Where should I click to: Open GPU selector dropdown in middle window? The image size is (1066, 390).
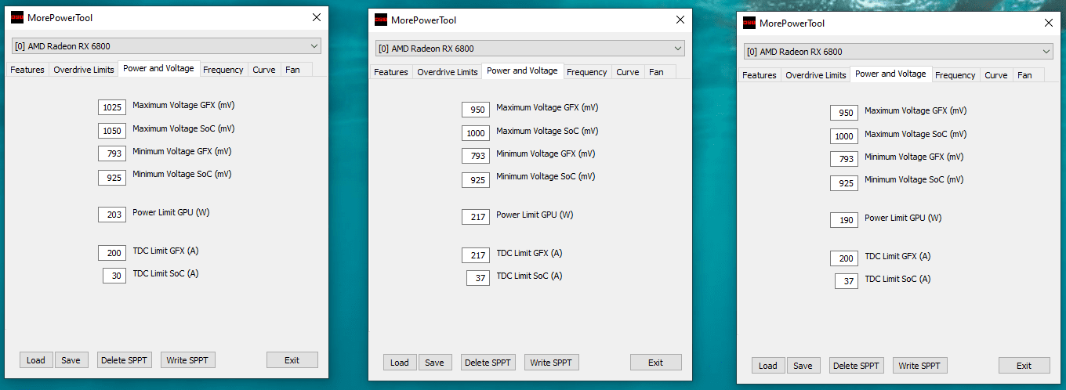tap(530, 49)
